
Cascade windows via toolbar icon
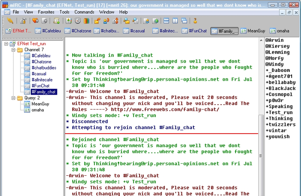[x=184, y=21]
